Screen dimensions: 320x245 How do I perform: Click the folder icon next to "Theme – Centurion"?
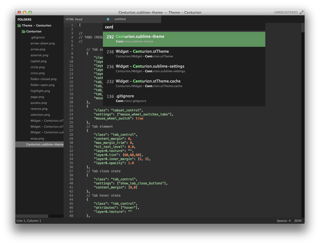tap(19, 25)
